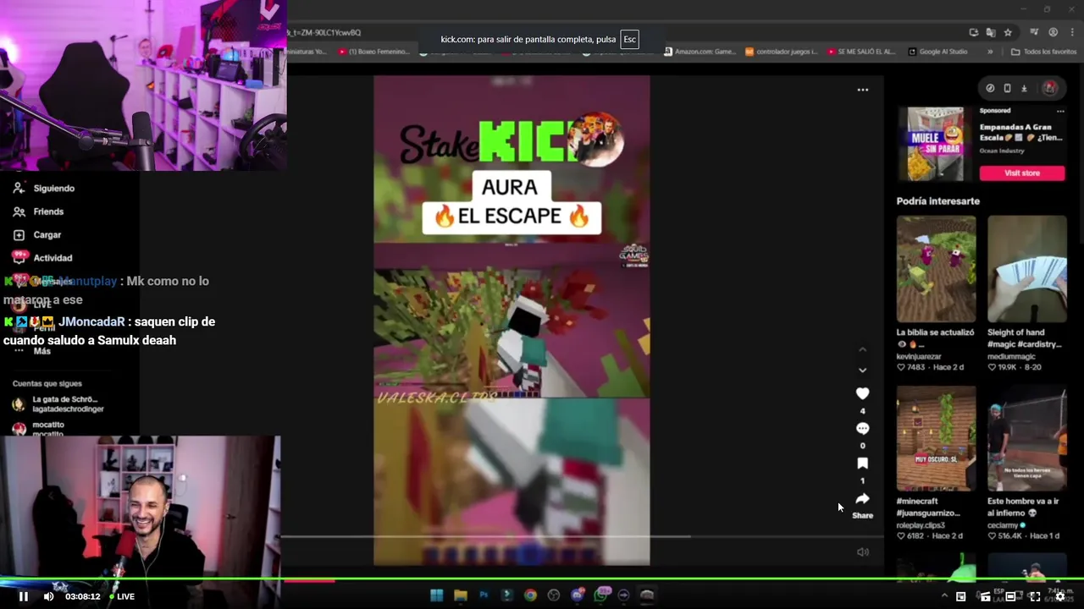Pause the Kick stream player
1084x609 pixels.
coord(24,596)
